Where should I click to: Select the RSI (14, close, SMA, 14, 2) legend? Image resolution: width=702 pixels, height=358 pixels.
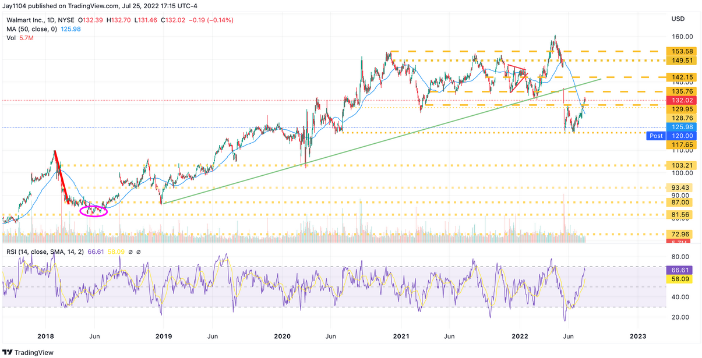coord(45,251)
